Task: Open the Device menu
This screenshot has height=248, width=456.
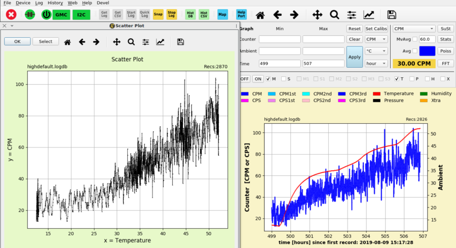Action: (x=23, y=3)
